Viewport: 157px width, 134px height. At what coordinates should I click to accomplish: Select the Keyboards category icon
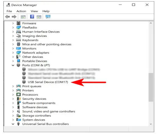click(19, 40)
